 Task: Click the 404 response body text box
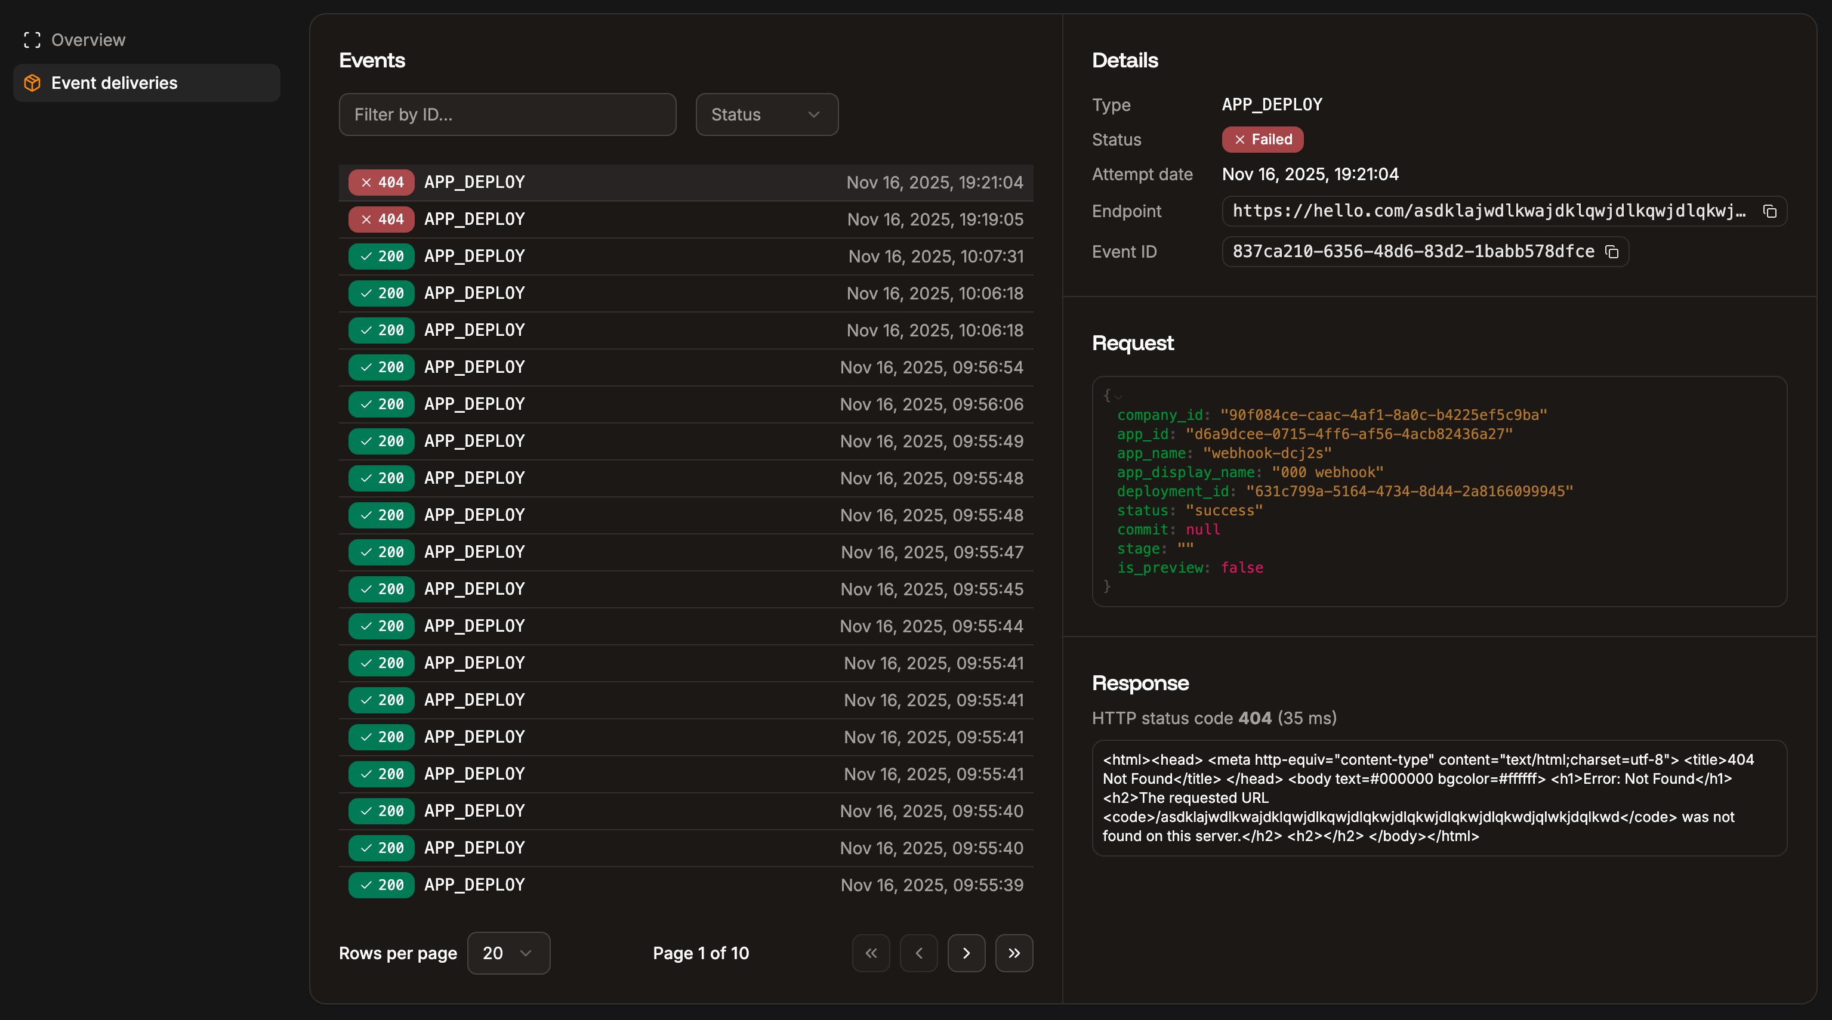pyautogui.click(x=1439, y=798)
